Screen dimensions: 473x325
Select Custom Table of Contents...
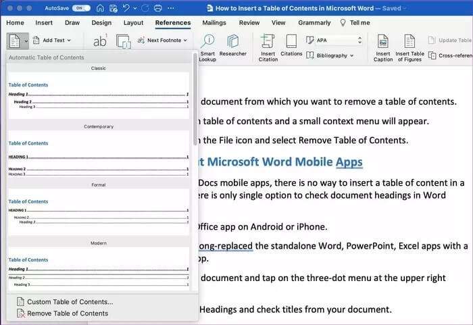[x=65, y=302]
